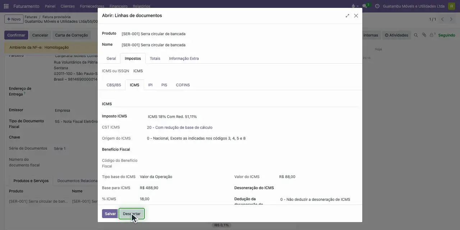Show followers person icon
Image resolution: width=460 pixels, height=230 pixels.
432,35
